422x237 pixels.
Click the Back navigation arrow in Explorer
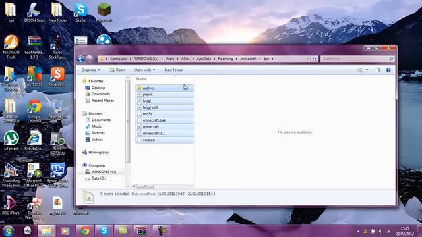pos(80,59)
